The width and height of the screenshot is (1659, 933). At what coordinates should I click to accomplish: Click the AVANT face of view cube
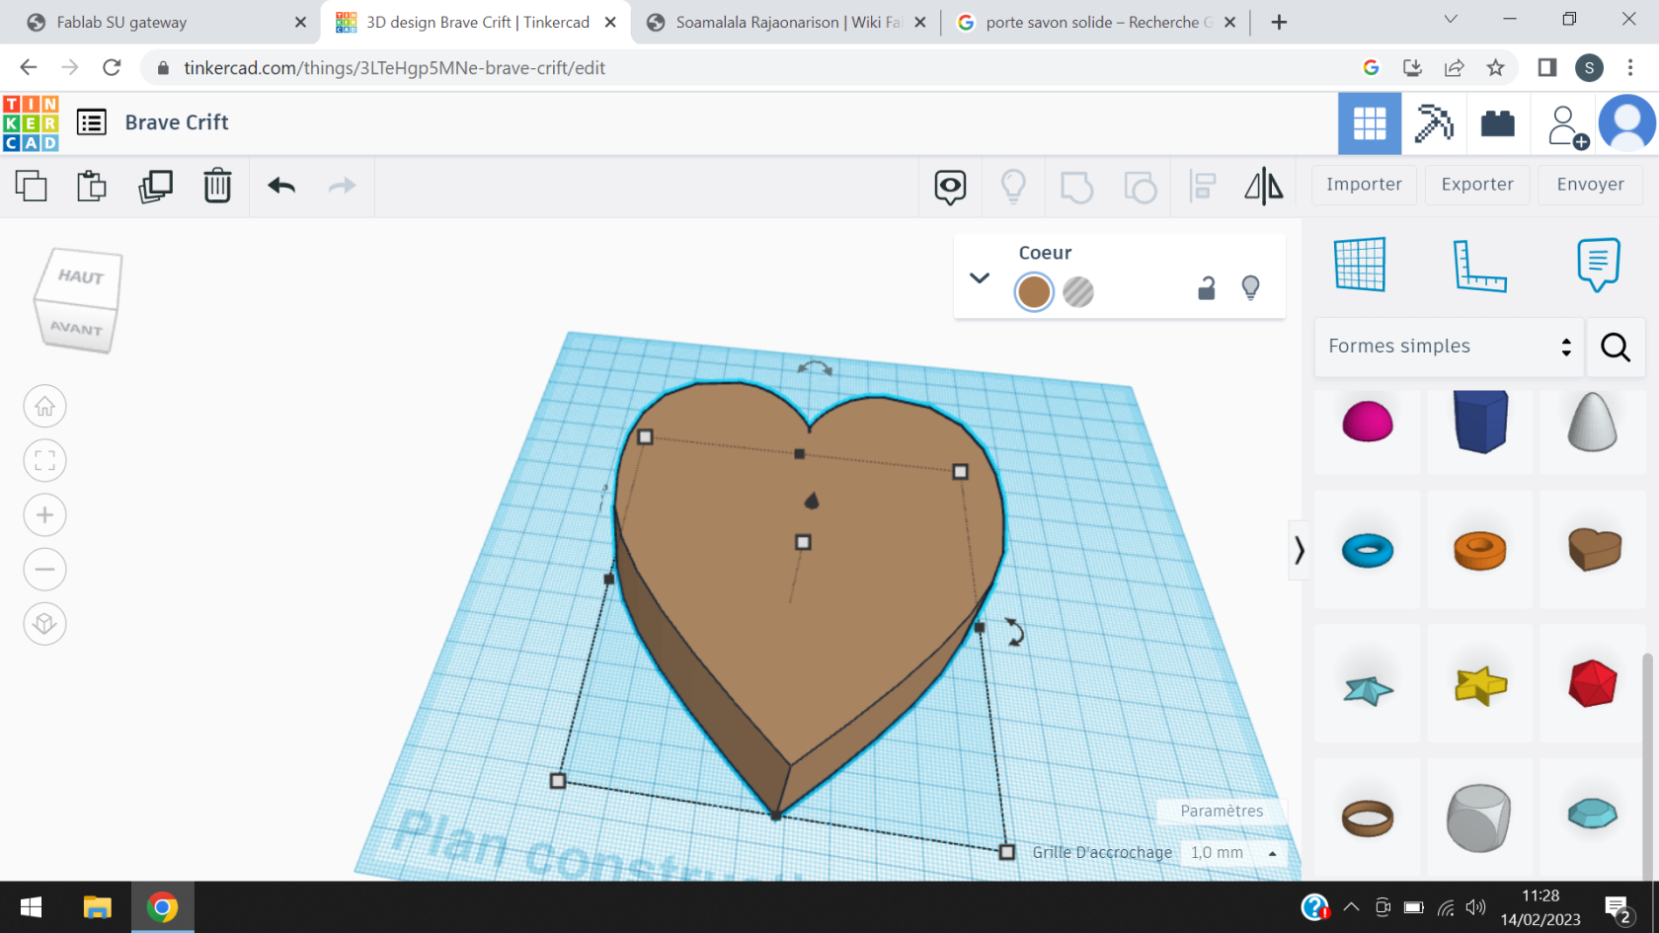pyautogui.click(x=76, y=328)
